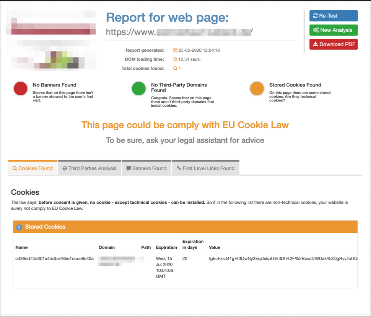Start a New Analysis

pos(334,30)
